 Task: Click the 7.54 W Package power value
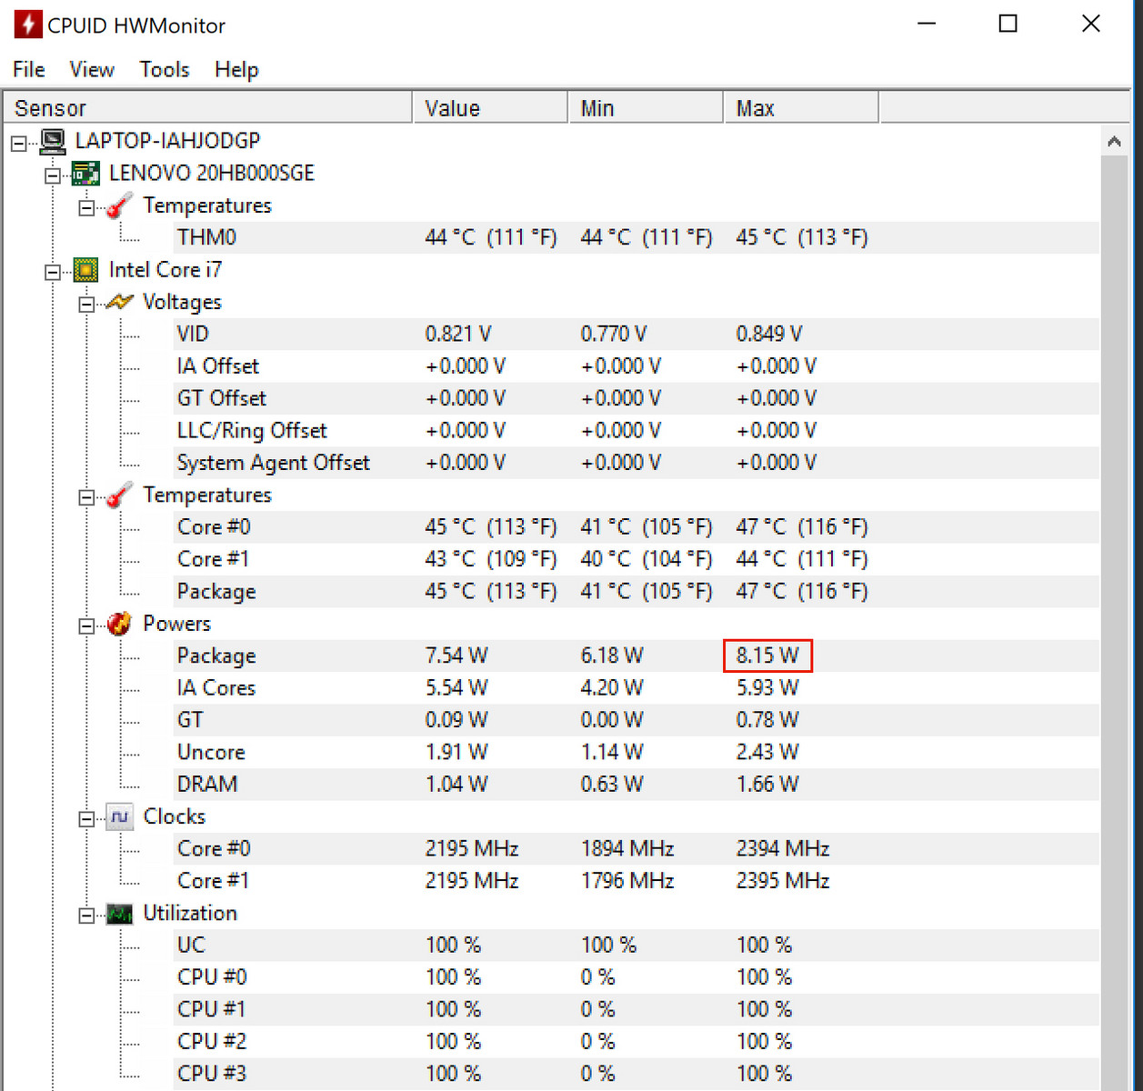pyautogui.click(x=456, y=656)
